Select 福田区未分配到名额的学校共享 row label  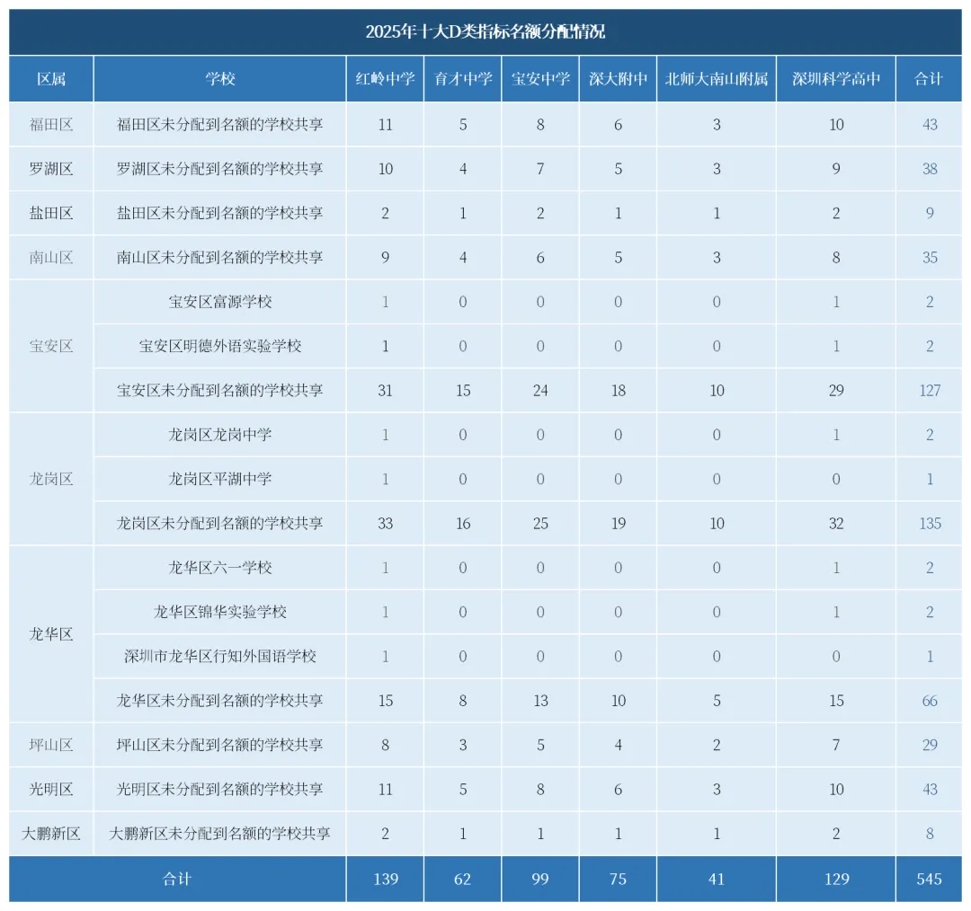pyautogui.click(x=220, y=124)
